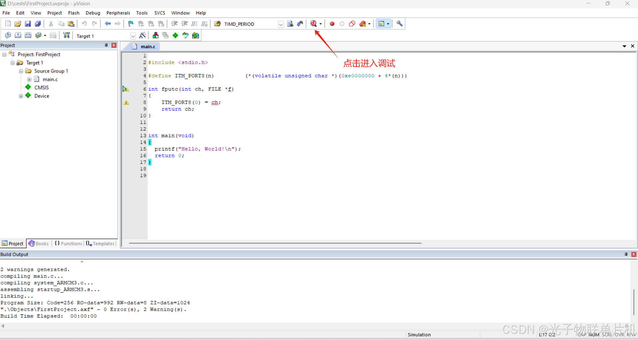Toggle the window layout button
The image size is (638, 340).
(381, 24)
